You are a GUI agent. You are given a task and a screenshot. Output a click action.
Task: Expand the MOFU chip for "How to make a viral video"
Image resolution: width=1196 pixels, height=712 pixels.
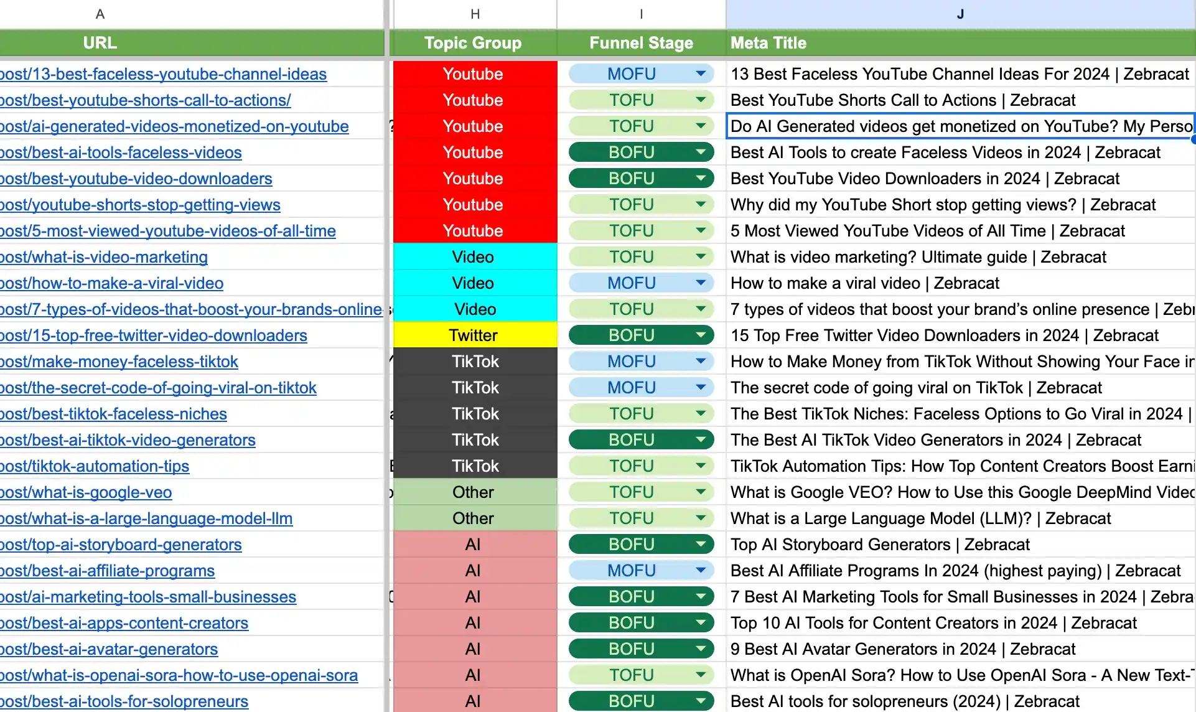click(701, 283)
